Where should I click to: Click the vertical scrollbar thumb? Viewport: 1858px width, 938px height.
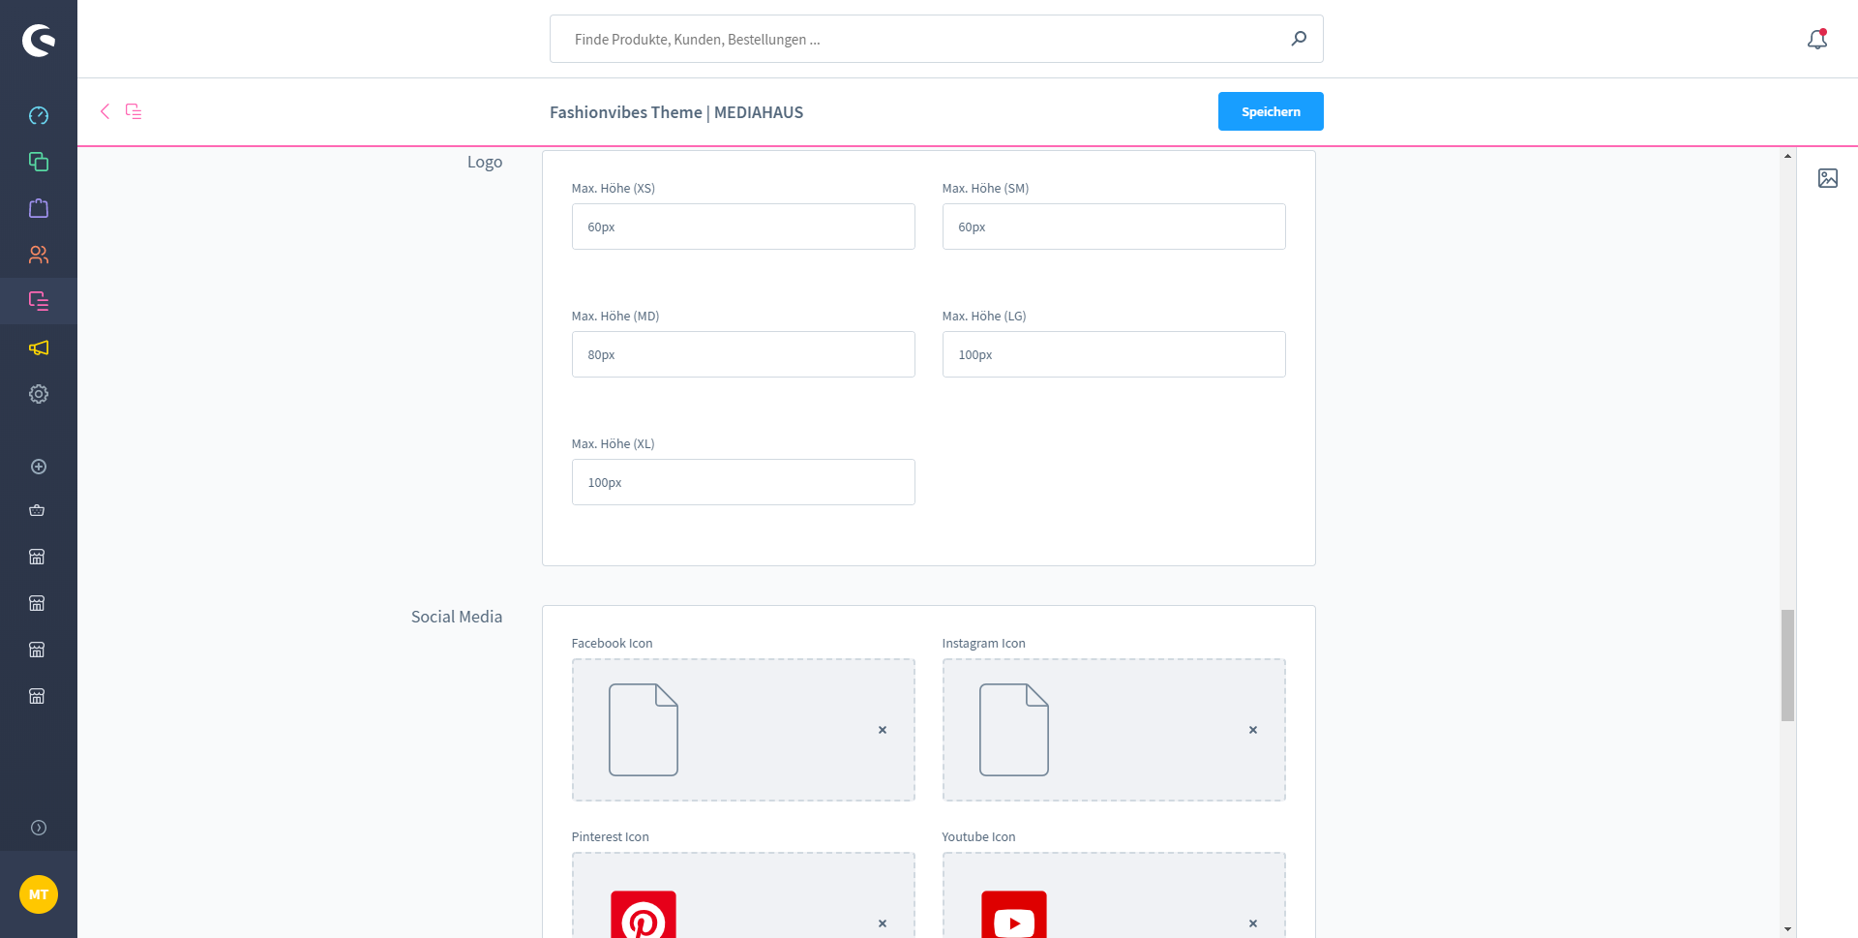click(1787, 665)
